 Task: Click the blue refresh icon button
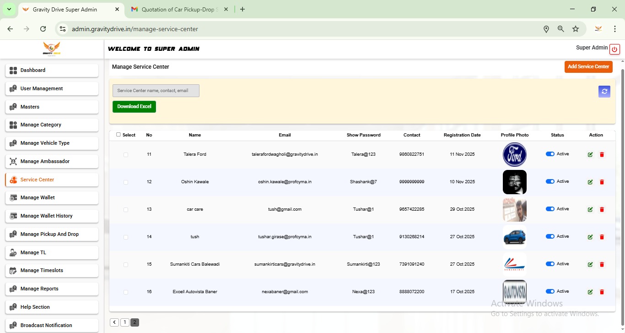pyautogui.click(x=604, y=92)
